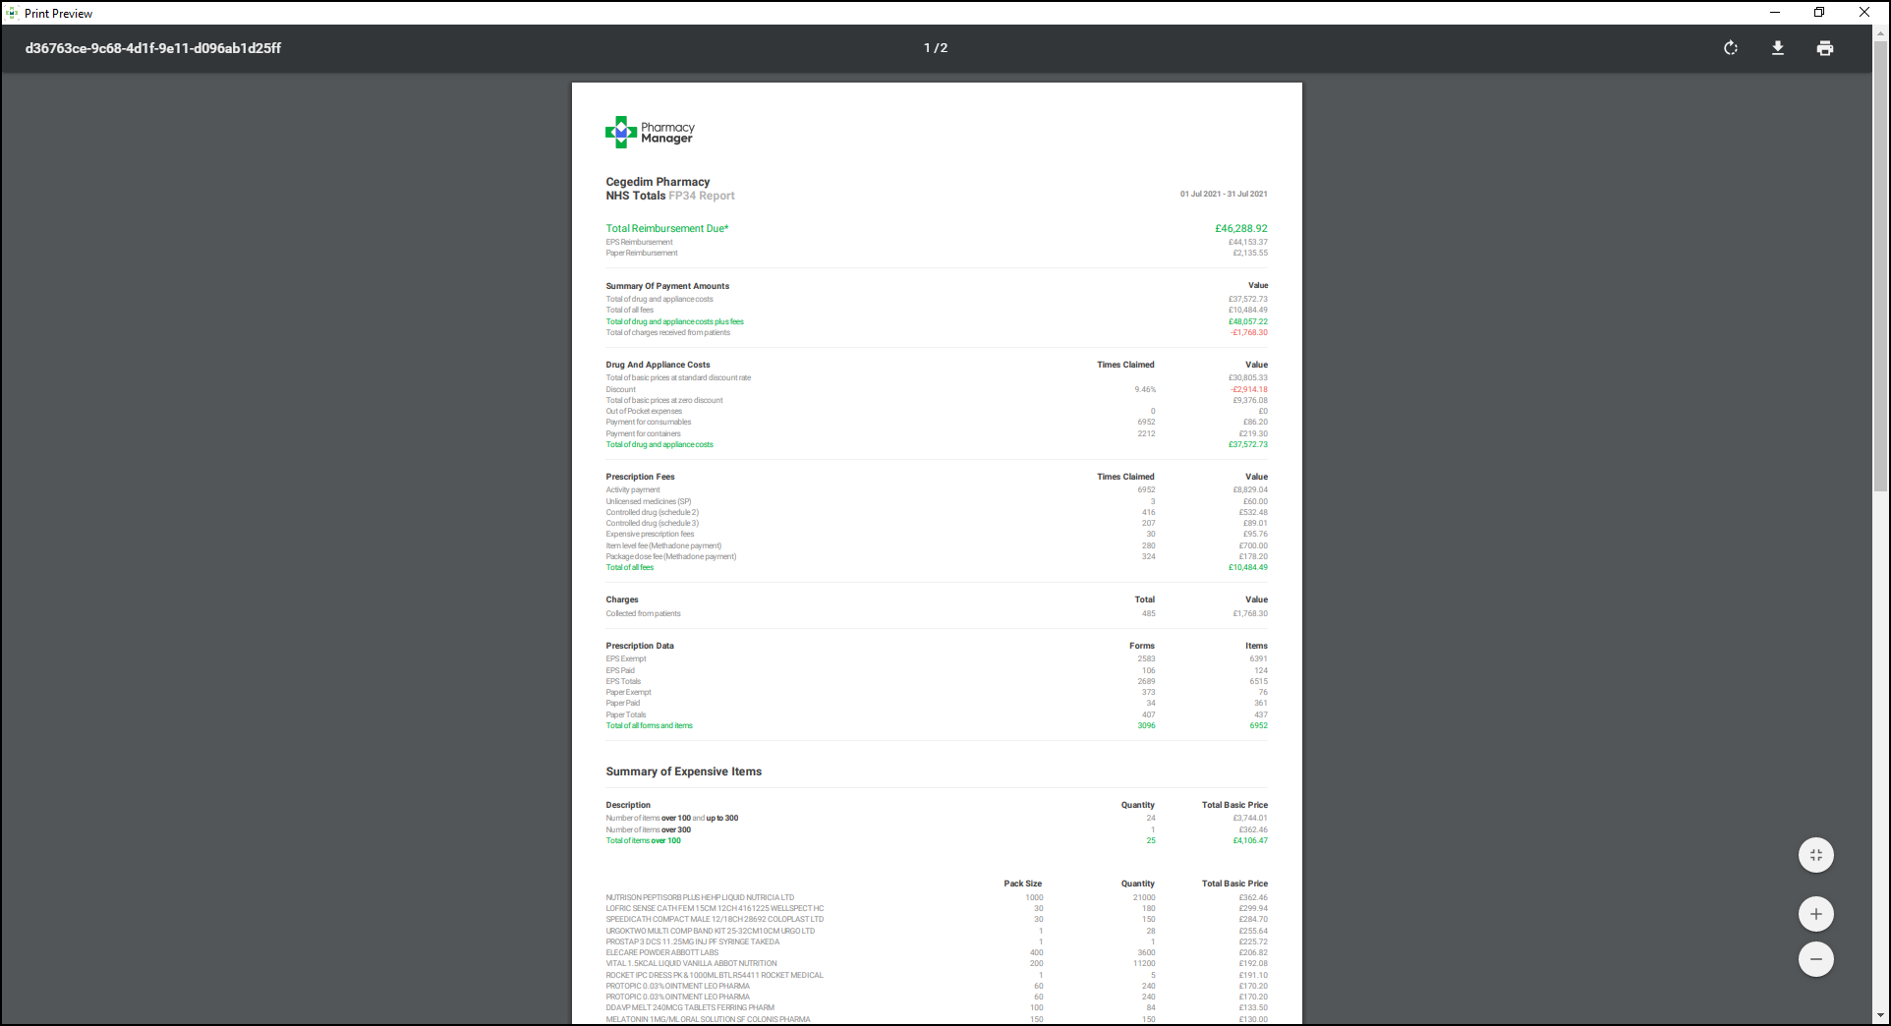
Task: Click the £46,288.92 total reimbursement value
Action: pyautogui.click(x=1240, y=229)
